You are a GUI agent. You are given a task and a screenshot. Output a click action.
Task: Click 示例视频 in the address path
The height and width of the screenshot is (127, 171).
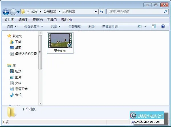[x=69, y=11]
